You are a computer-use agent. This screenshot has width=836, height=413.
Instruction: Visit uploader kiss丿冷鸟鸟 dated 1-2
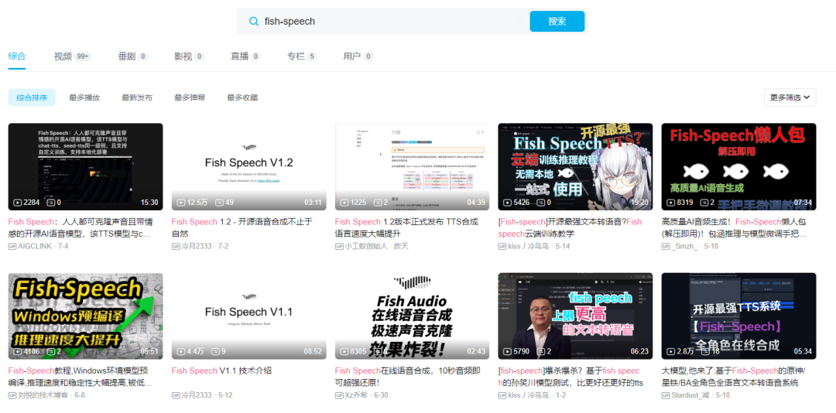click(x=528, y=395)
